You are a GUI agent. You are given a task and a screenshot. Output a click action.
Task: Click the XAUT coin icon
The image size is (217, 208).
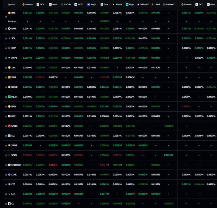9,145
